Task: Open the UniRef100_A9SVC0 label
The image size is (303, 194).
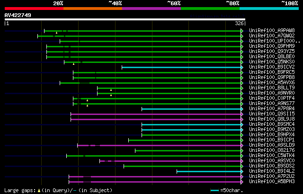Action: (272, 161)
